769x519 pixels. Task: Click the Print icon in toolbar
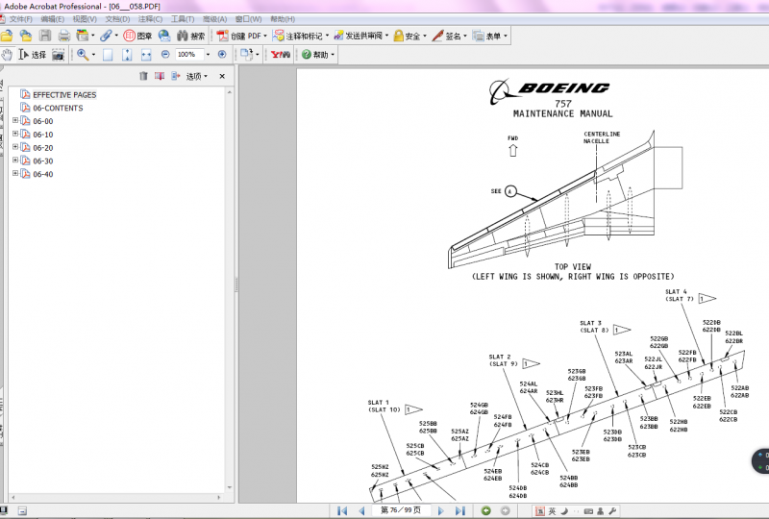pyautogui.click(x=63, y=36)
